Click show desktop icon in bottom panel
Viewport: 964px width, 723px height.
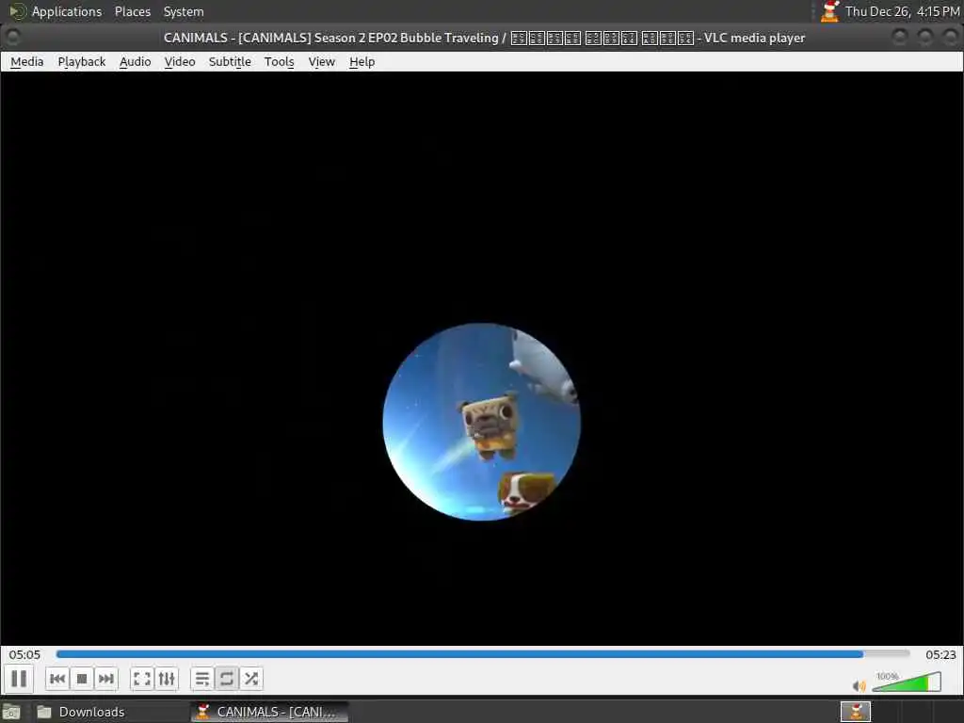point(11,712)
